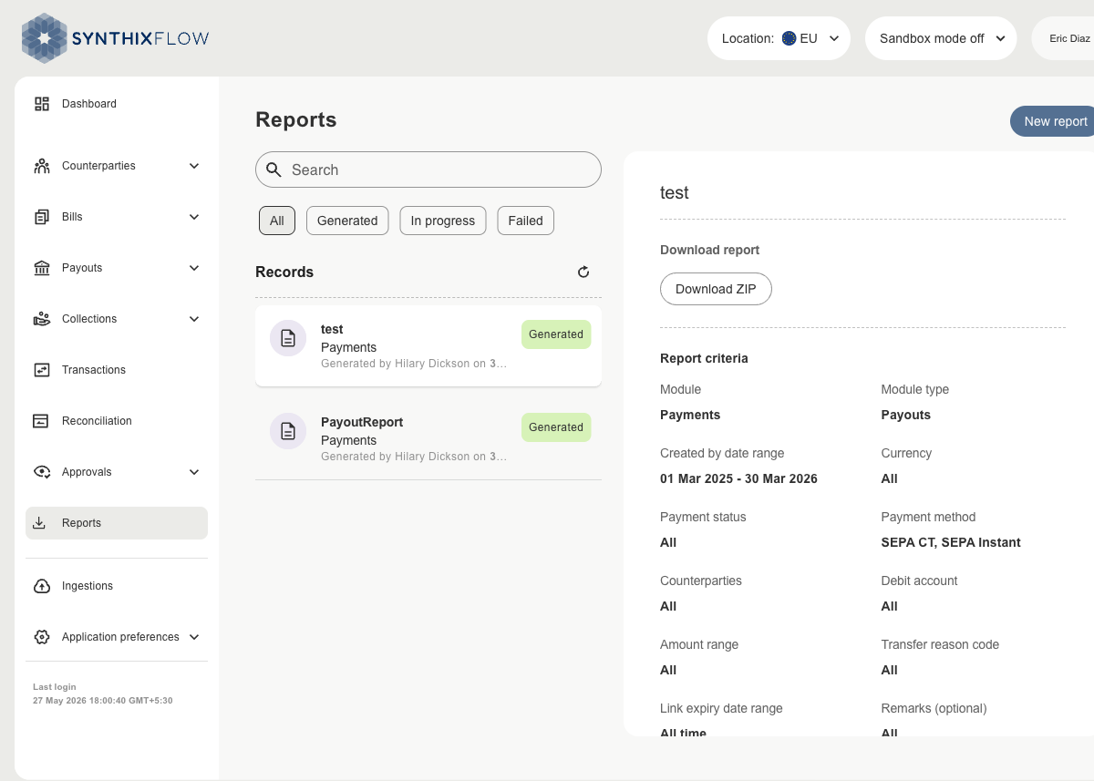Image resolution: width=1094 pixels, height=781 pixels.
Task: Click the Records heading
Action: [x=284, y=272]
